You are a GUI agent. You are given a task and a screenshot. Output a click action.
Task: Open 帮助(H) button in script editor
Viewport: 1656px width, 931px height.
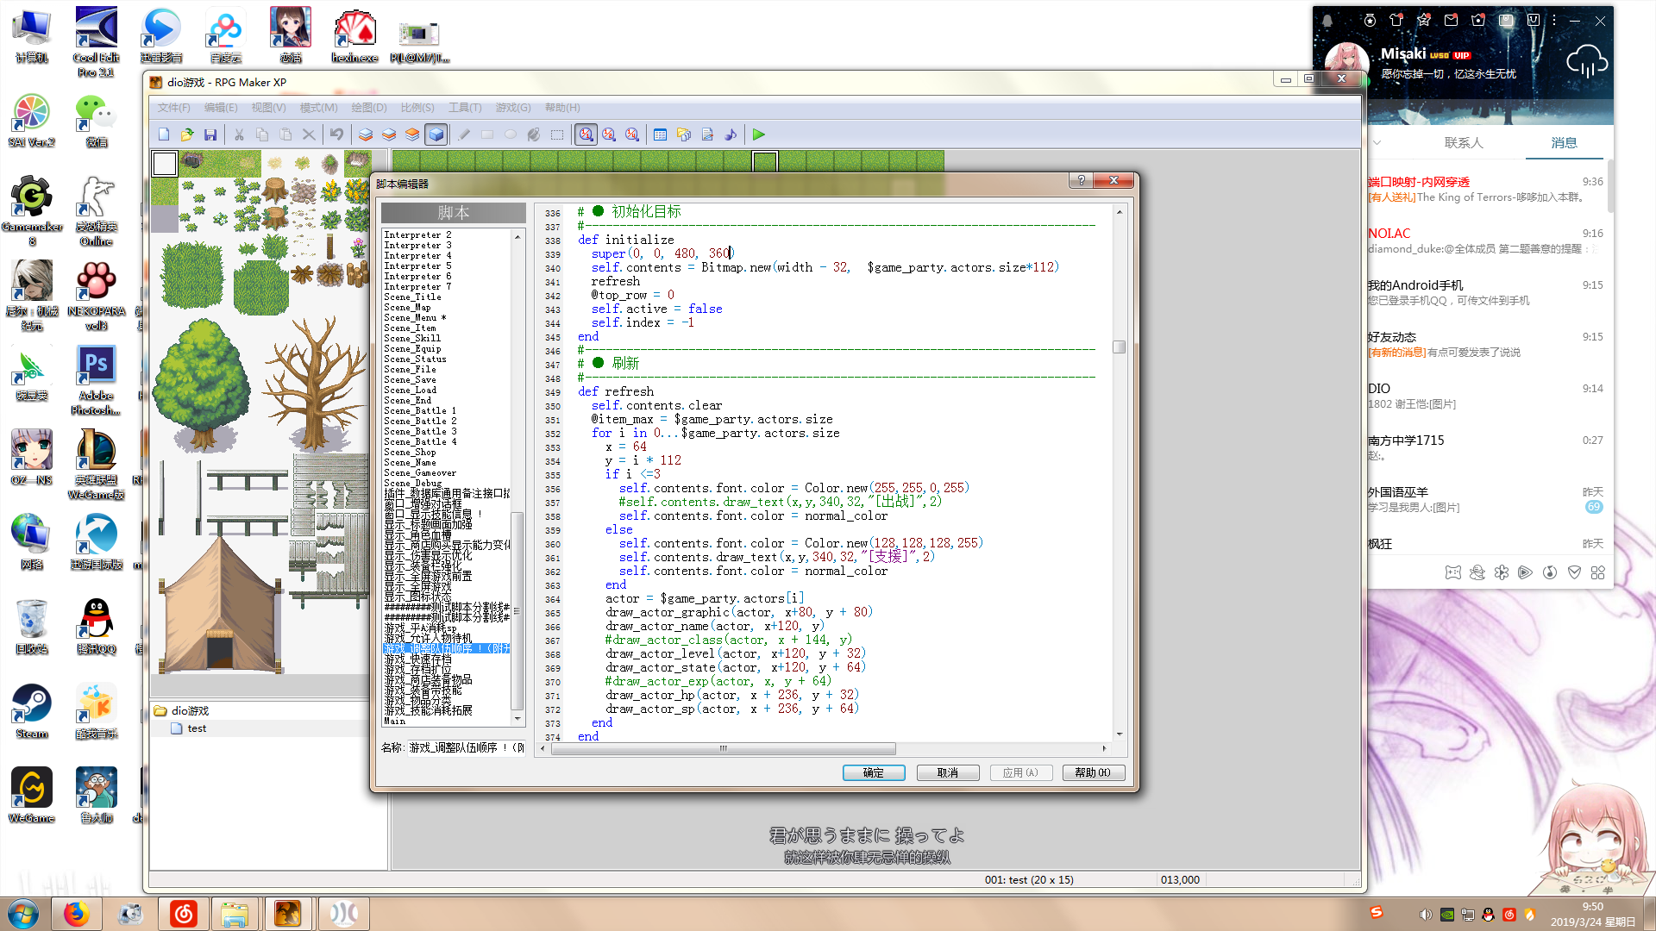point(1093,773)
